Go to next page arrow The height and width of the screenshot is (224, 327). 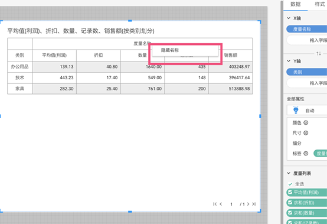(248, 204)
